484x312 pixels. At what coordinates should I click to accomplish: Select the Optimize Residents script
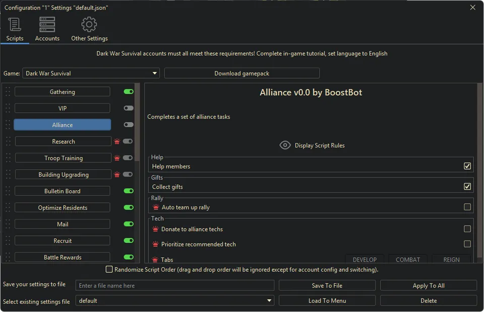click(63, 208)
